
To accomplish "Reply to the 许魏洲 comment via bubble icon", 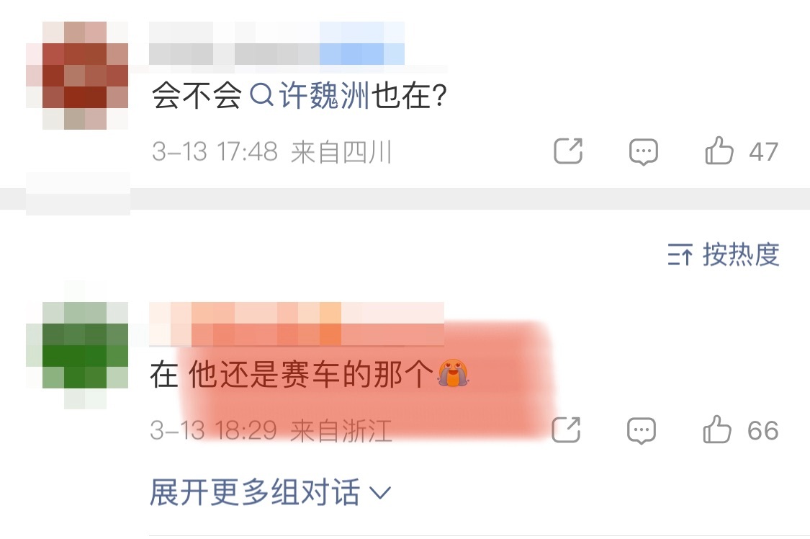I will [643, 152].
